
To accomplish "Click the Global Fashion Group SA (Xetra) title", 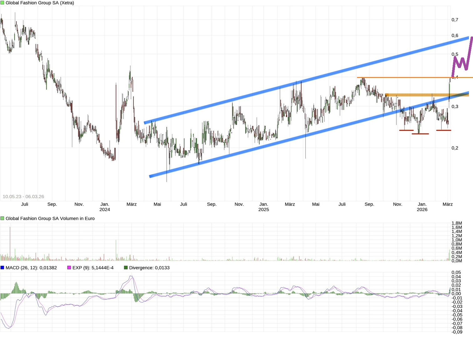I will point(40,3).
